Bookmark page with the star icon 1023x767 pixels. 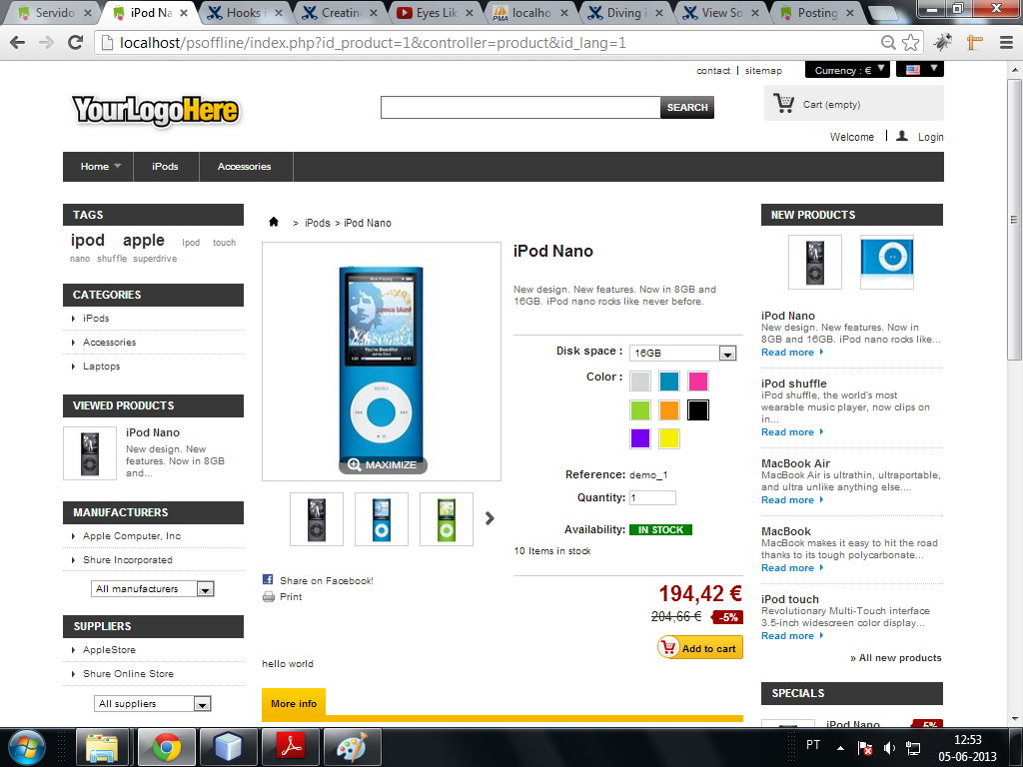pos(911,43)
